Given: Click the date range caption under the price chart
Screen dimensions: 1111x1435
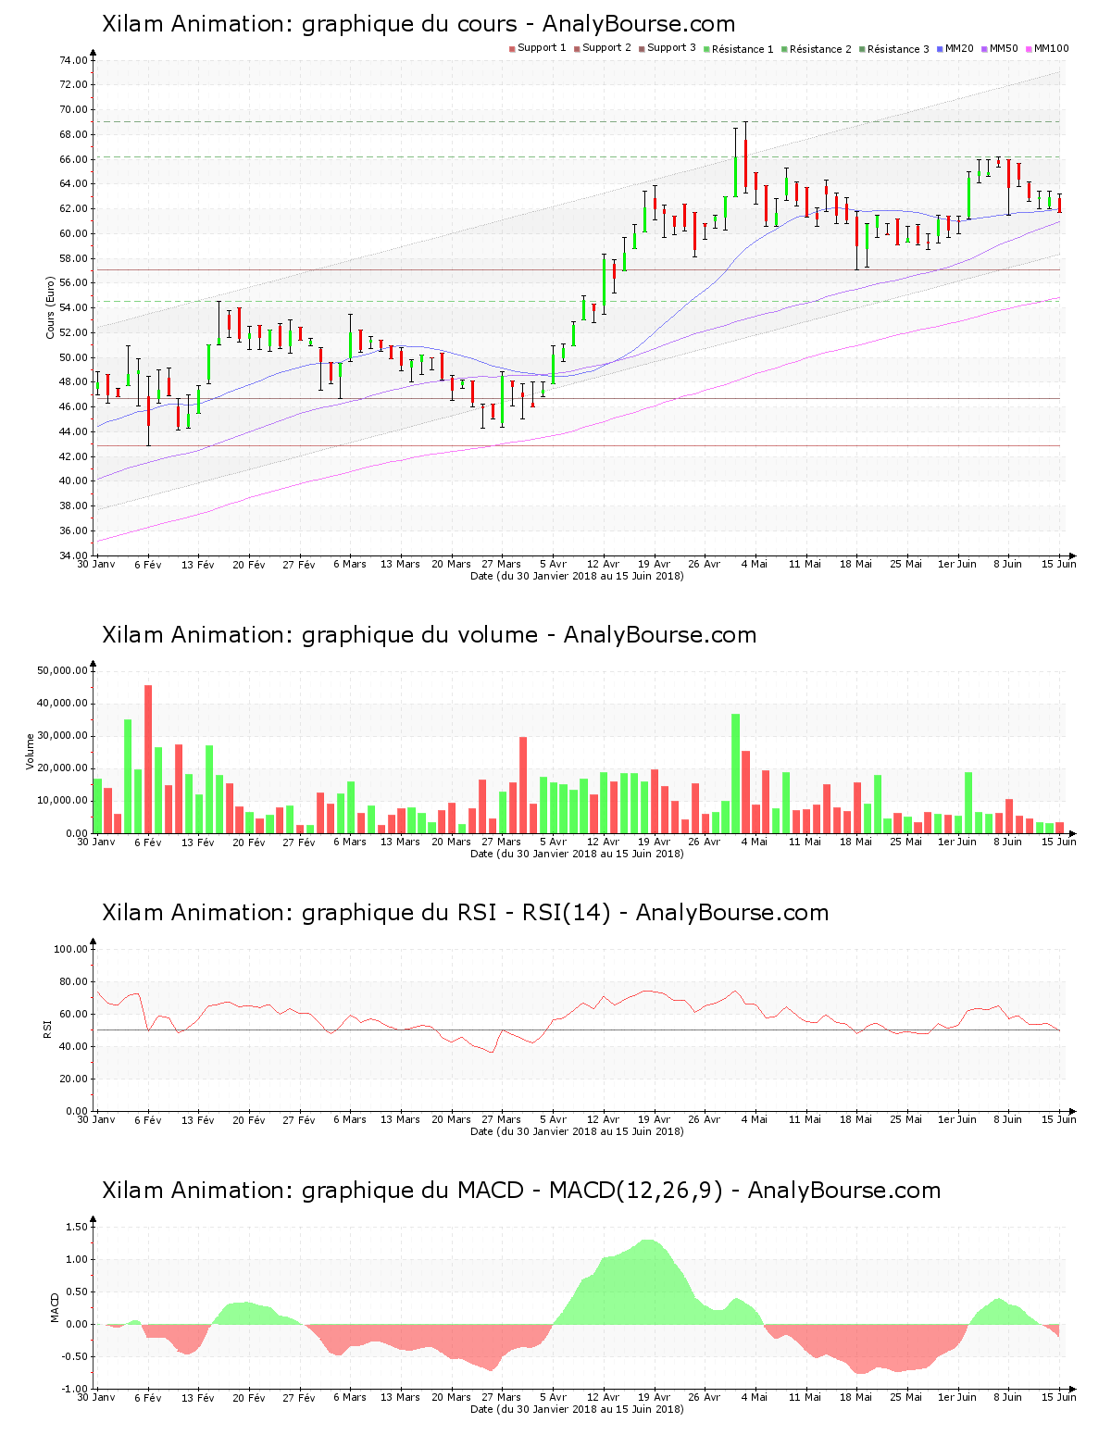Looking at the screenshot, I should pyautogui.click(x=577, y=576).
